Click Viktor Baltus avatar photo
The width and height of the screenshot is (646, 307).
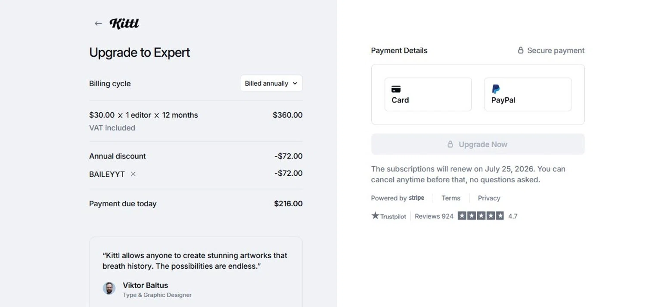pos(109,288)
